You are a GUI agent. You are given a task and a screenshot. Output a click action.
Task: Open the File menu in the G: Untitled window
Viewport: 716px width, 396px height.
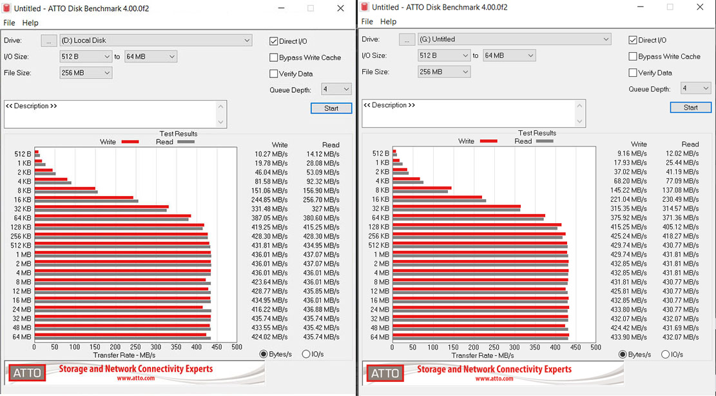[x=367, y=21]
